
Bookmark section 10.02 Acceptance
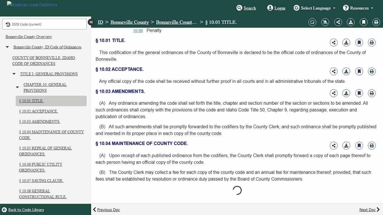(359, 71)
